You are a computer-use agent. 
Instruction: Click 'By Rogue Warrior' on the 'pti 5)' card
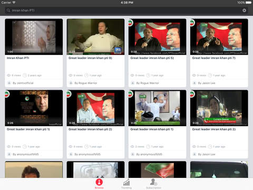point(148,83)
